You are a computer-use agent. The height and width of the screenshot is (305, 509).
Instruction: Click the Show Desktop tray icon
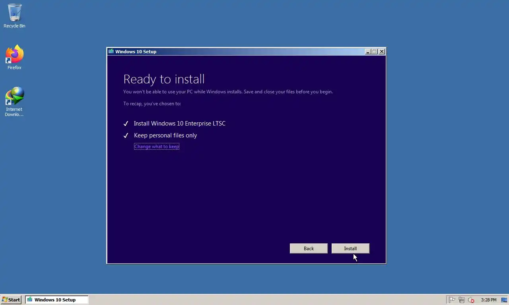(x=504, y=300)
